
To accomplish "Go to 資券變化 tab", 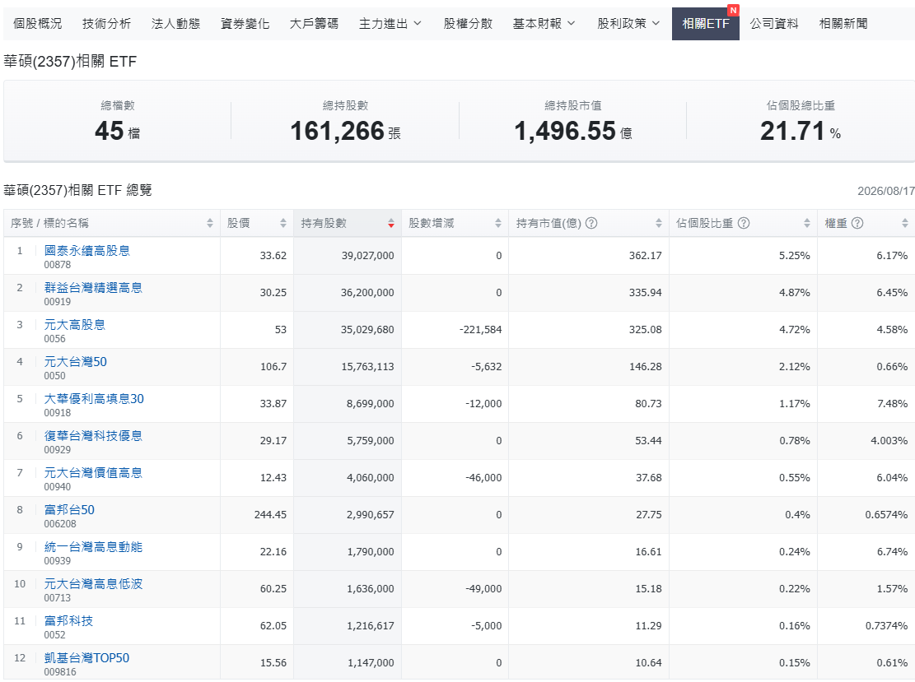I will [x=245, y=24].
